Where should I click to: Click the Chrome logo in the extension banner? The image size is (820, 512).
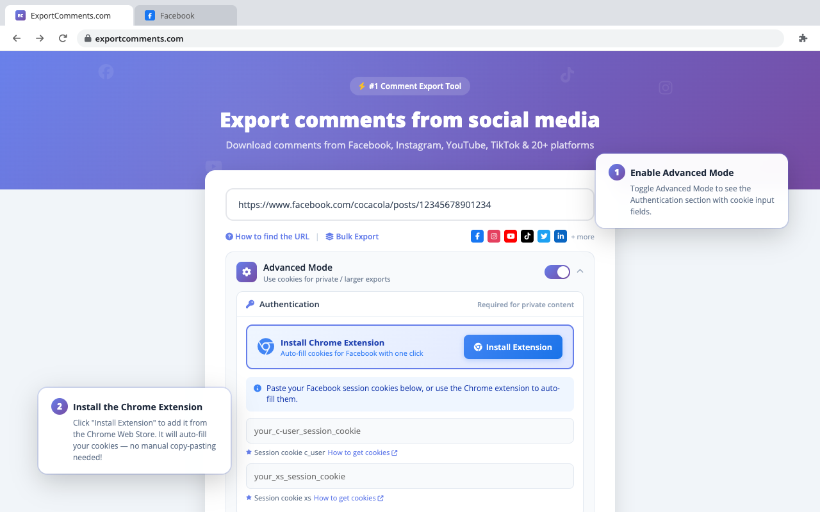(266, 347)
